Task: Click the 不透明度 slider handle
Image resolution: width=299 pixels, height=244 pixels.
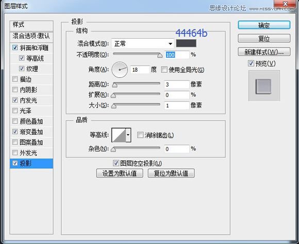Action: point(160,55)
